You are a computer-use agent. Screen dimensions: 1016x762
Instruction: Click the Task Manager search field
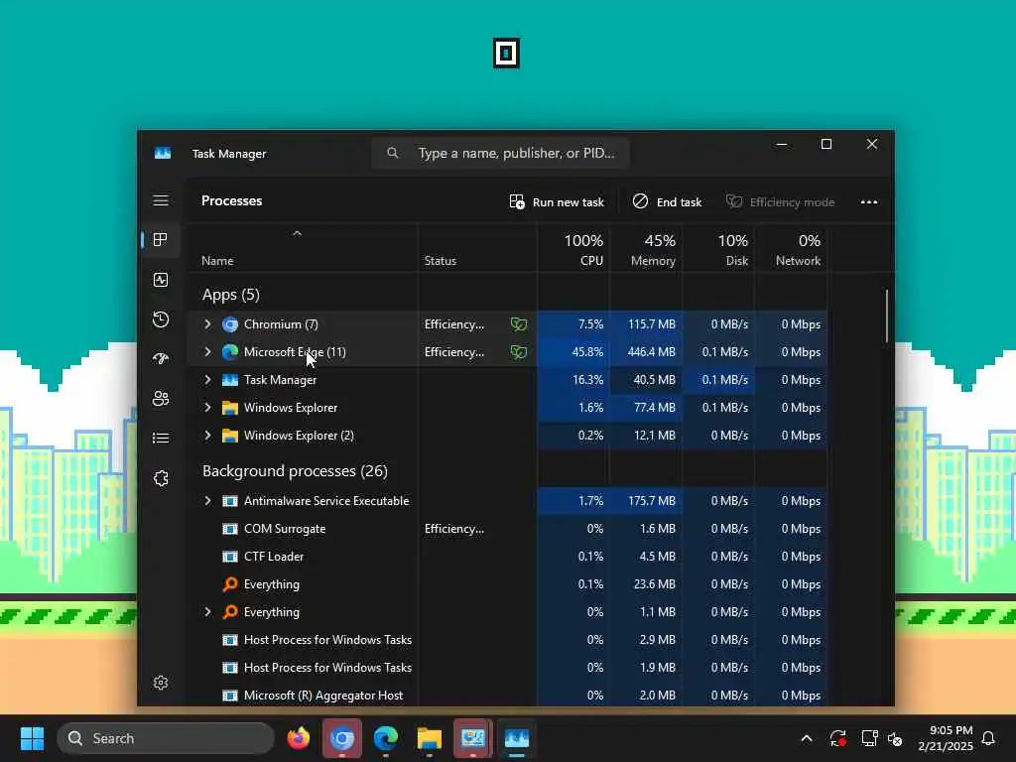pos(500,153)
